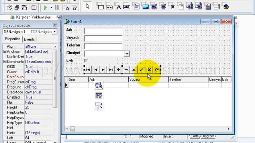The width and height of the screenshot is (255, 143).
Task: Click the Step Over toolbar icon
Action: (x=75, y=8)
